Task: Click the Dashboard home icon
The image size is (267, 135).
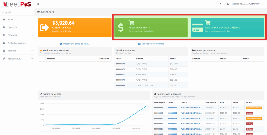Action: point(39,12)
